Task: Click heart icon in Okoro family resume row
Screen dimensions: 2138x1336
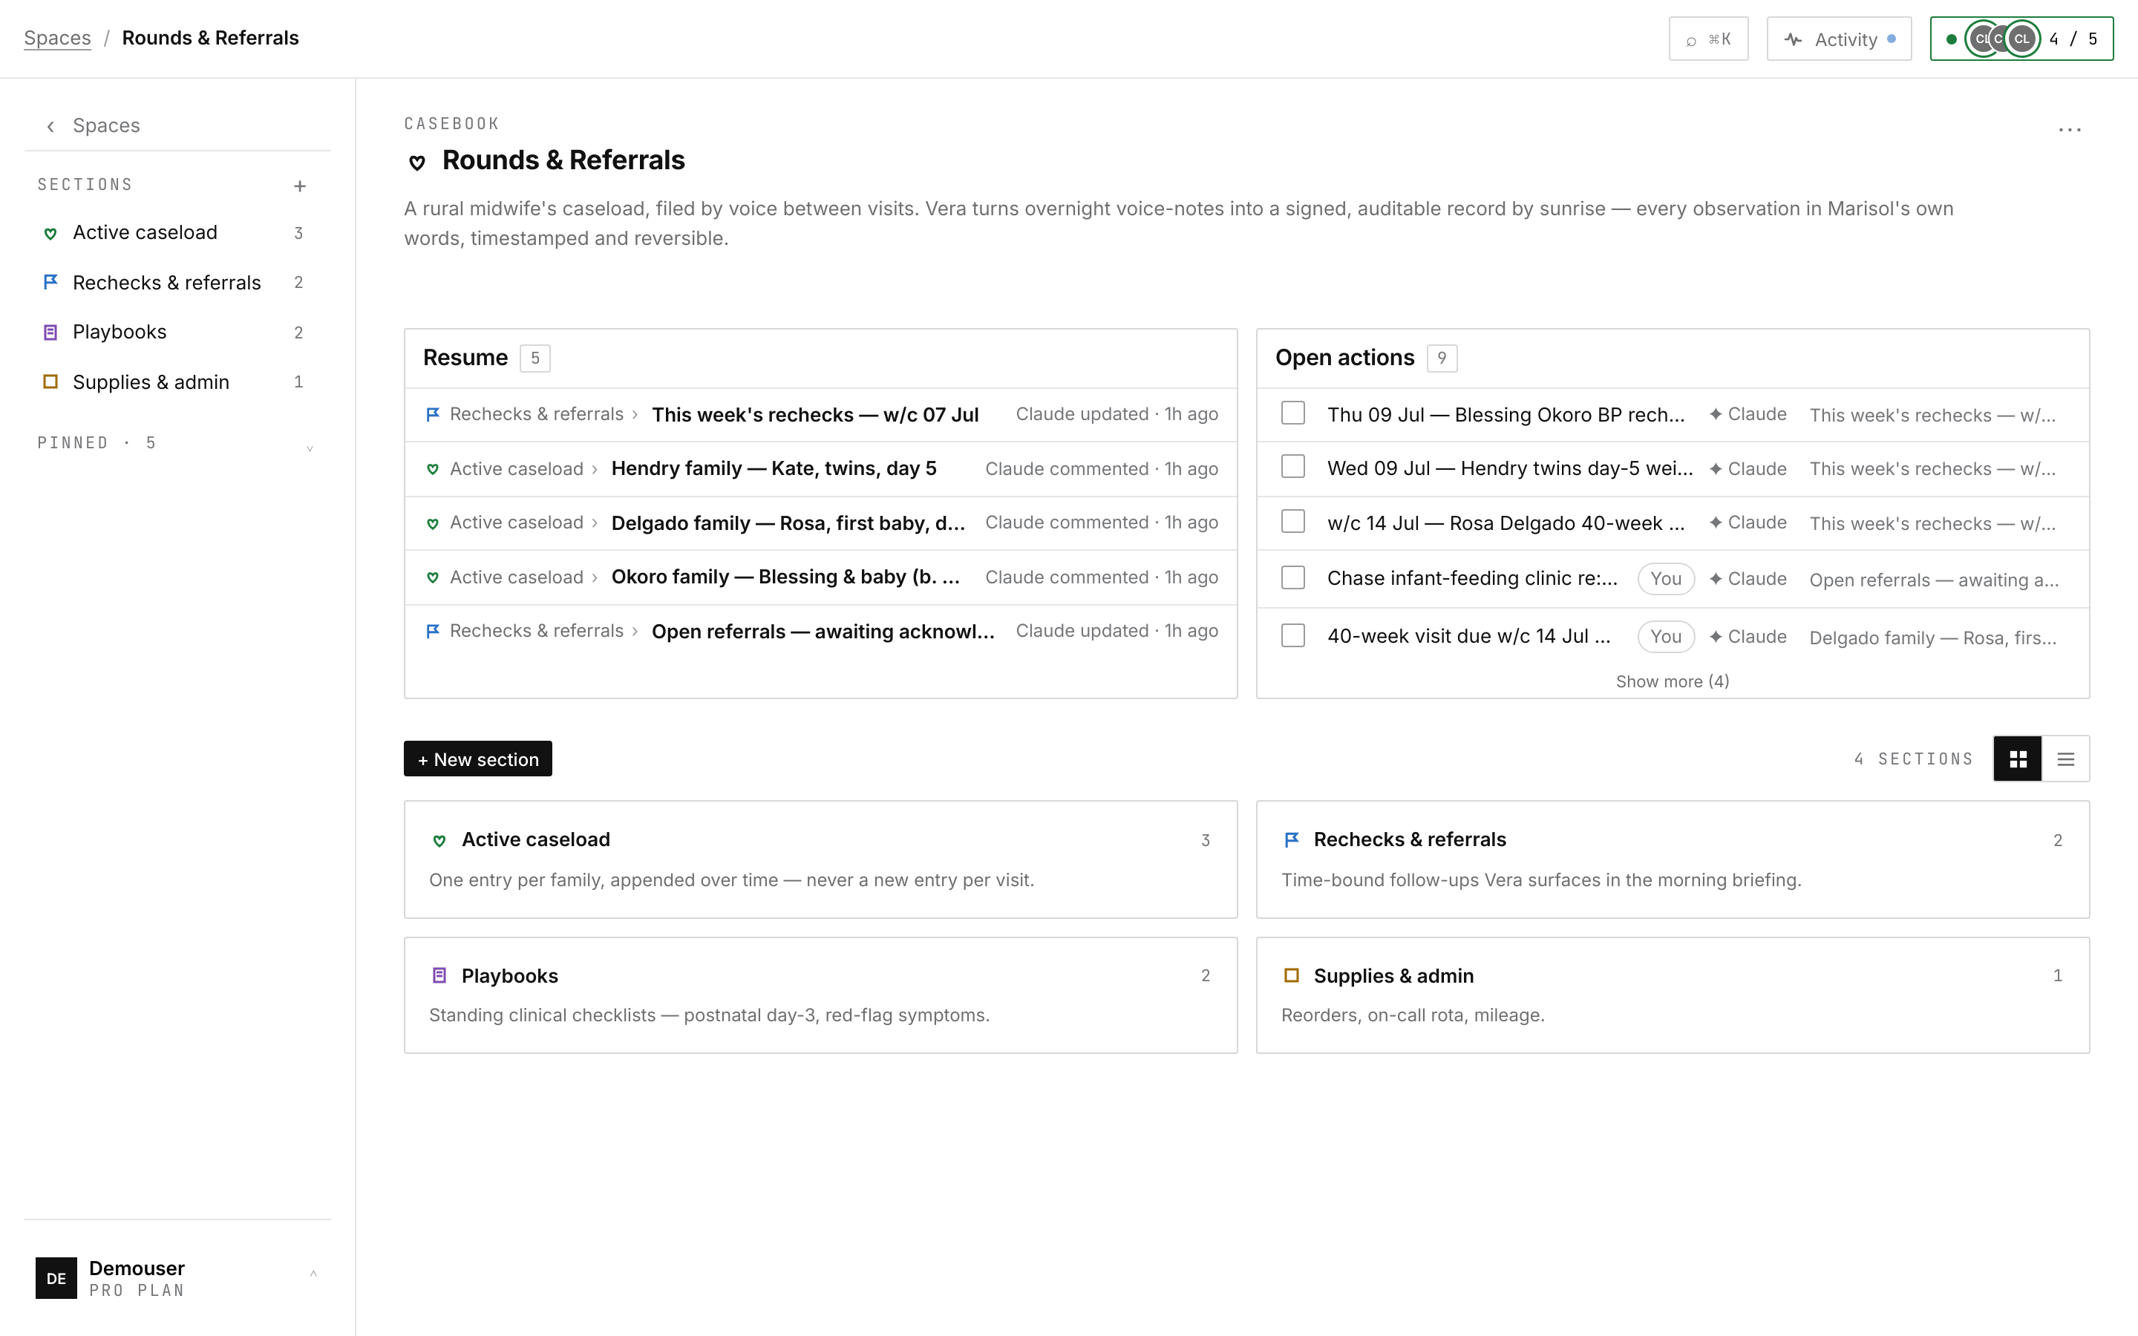Action: pos(433,577)
